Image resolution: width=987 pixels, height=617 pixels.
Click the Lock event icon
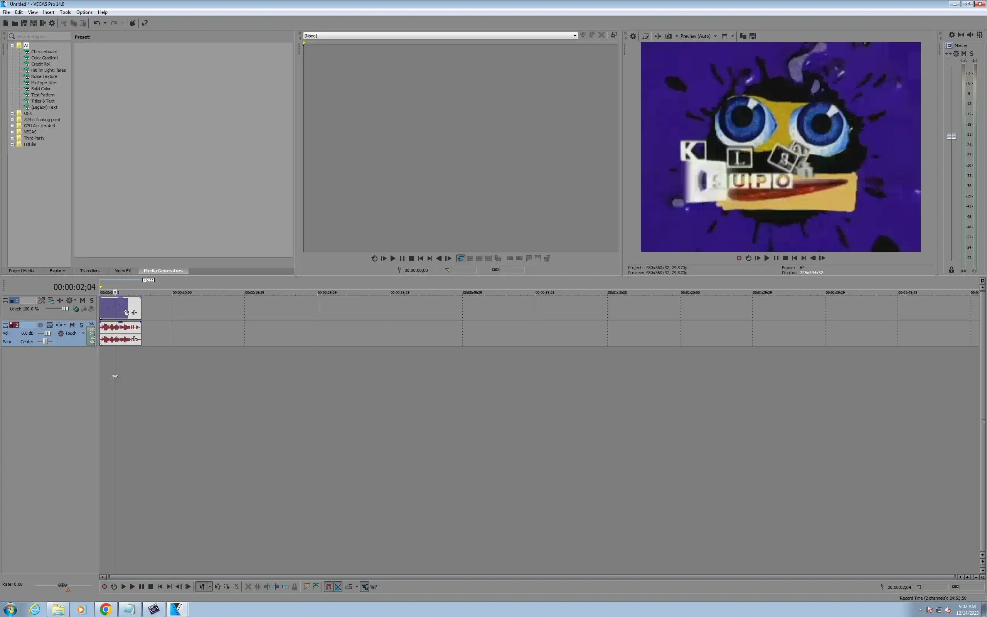coord(295,587)
